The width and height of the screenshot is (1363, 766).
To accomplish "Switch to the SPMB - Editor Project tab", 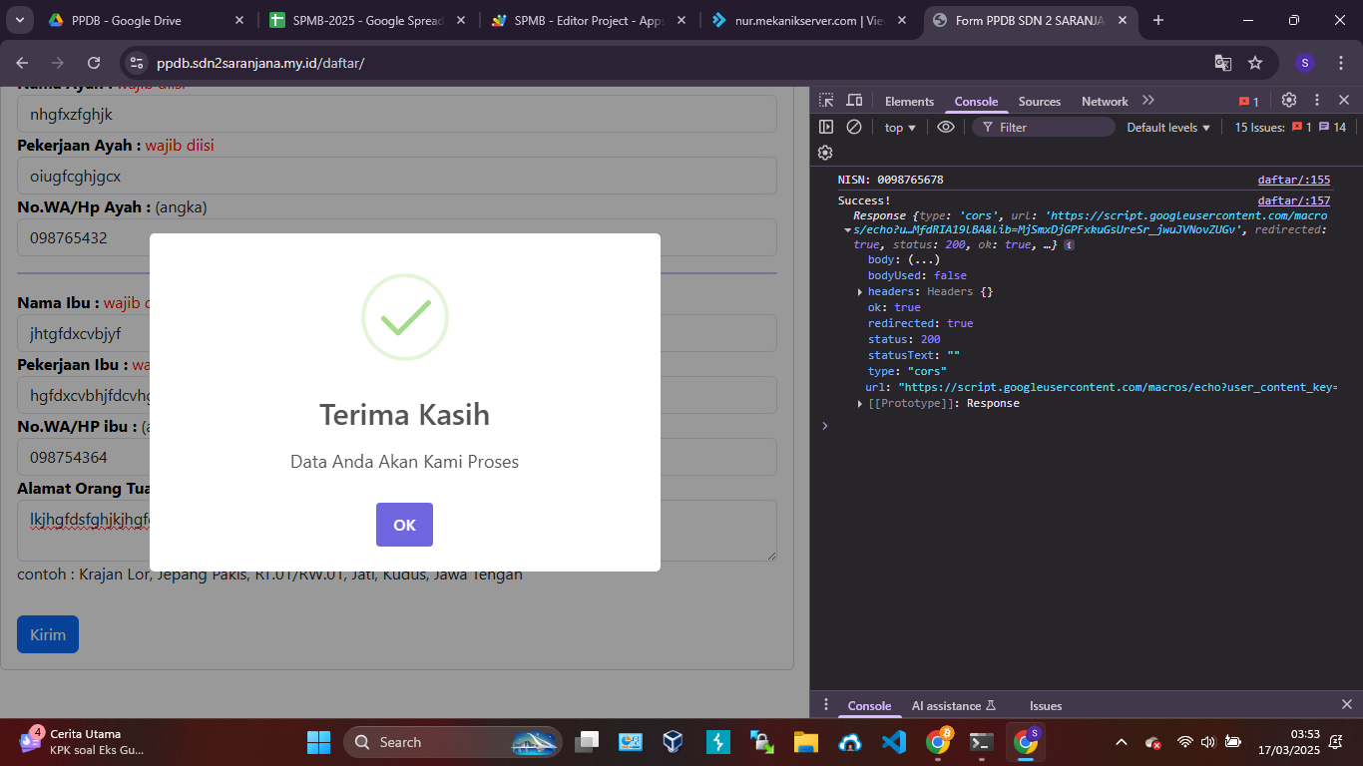I will pos(588,20).
